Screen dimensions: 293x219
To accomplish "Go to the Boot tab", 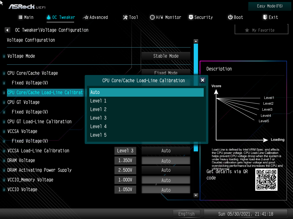I will tap(235, 17).
